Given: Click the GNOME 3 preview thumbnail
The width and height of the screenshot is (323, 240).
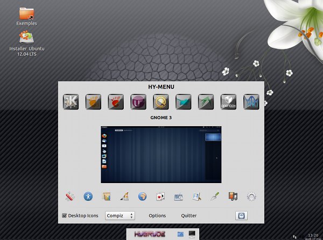Looking at the screenshot, I should (161, 155).
